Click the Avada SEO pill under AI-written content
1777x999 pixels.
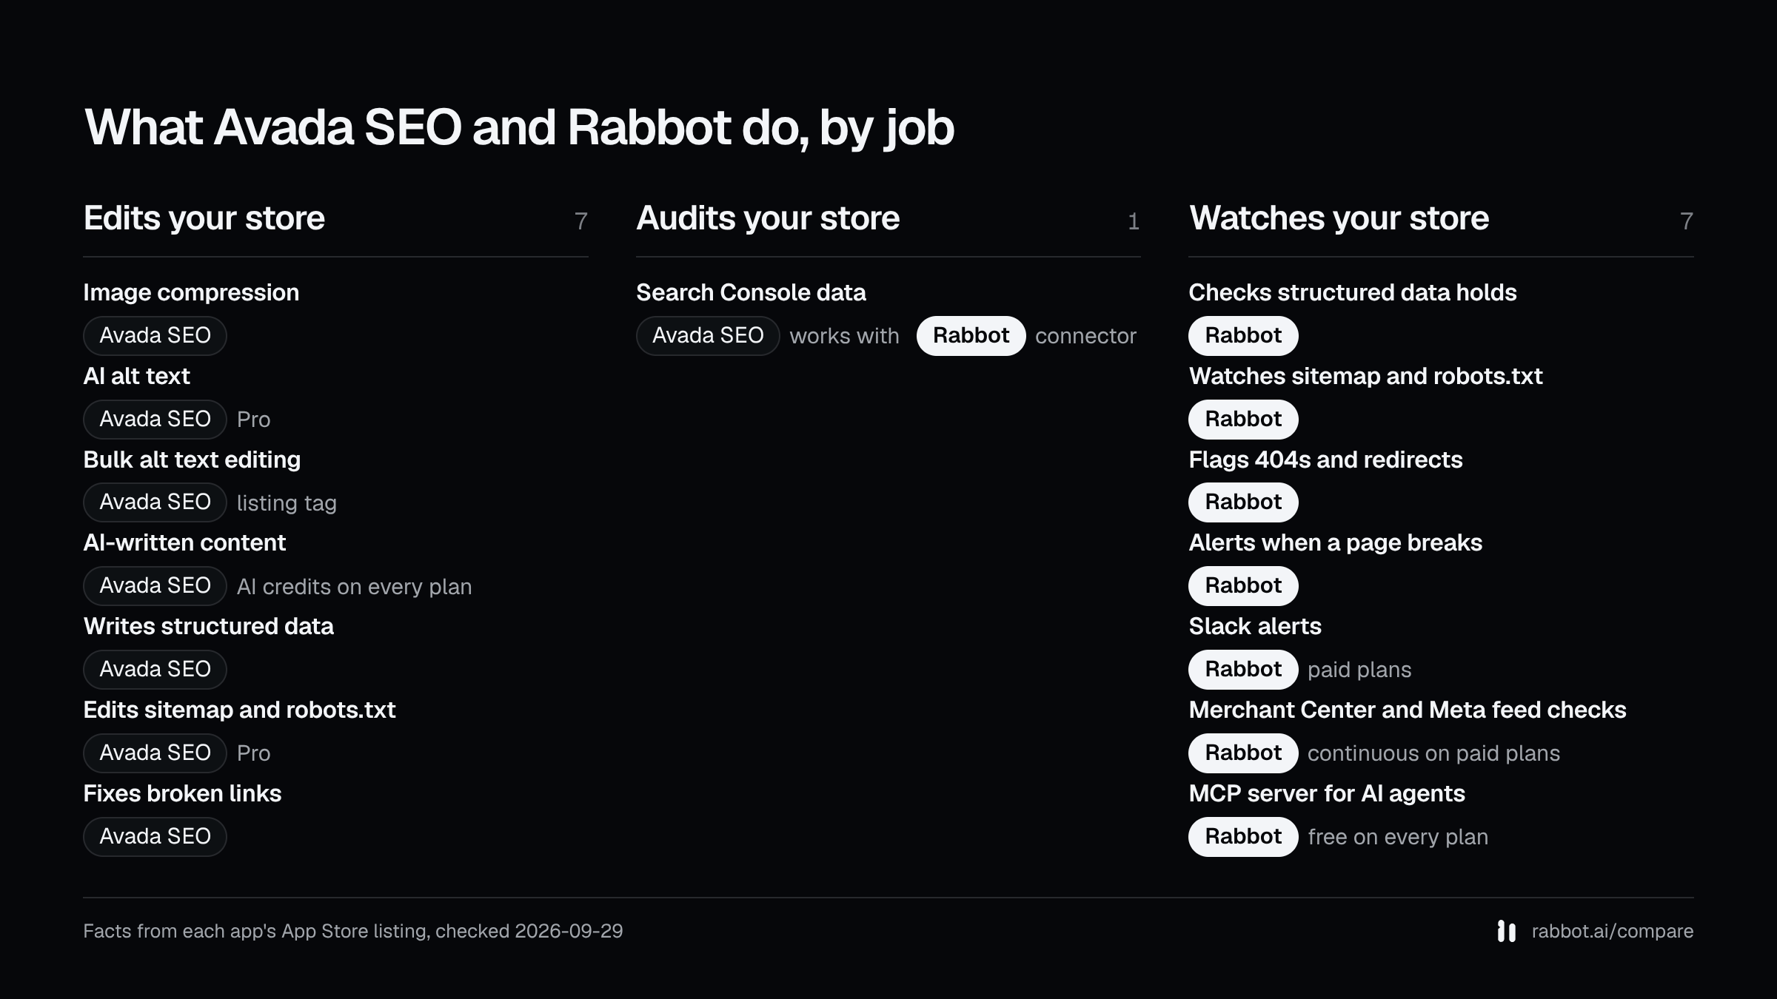[155, 586]
